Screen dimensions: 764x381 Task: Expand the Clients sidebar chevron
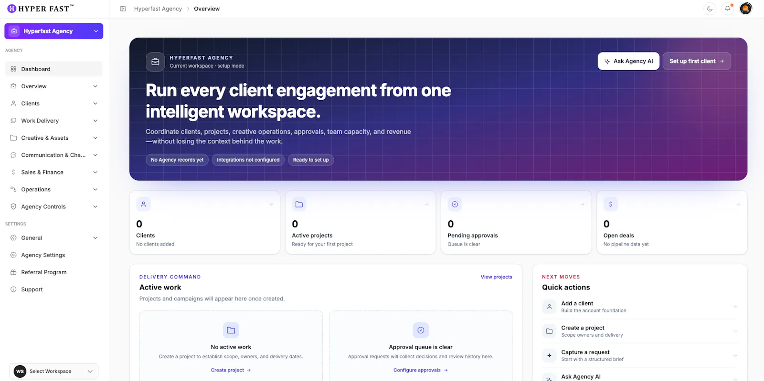pyautogui.click(x=95, y=103)
